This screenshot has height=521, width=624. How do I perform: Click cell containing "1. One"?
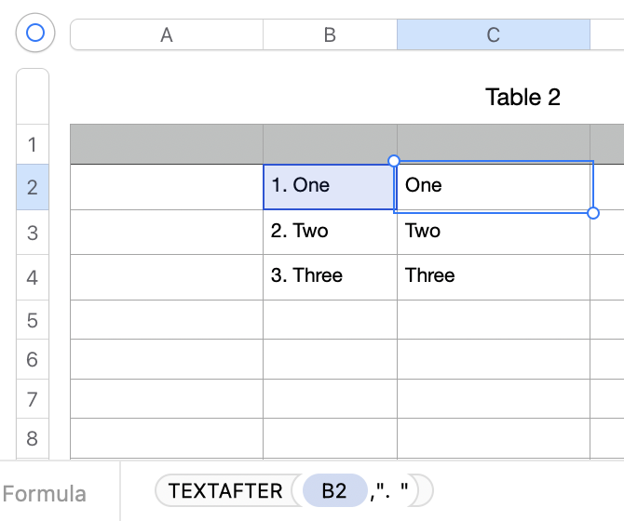330,186
